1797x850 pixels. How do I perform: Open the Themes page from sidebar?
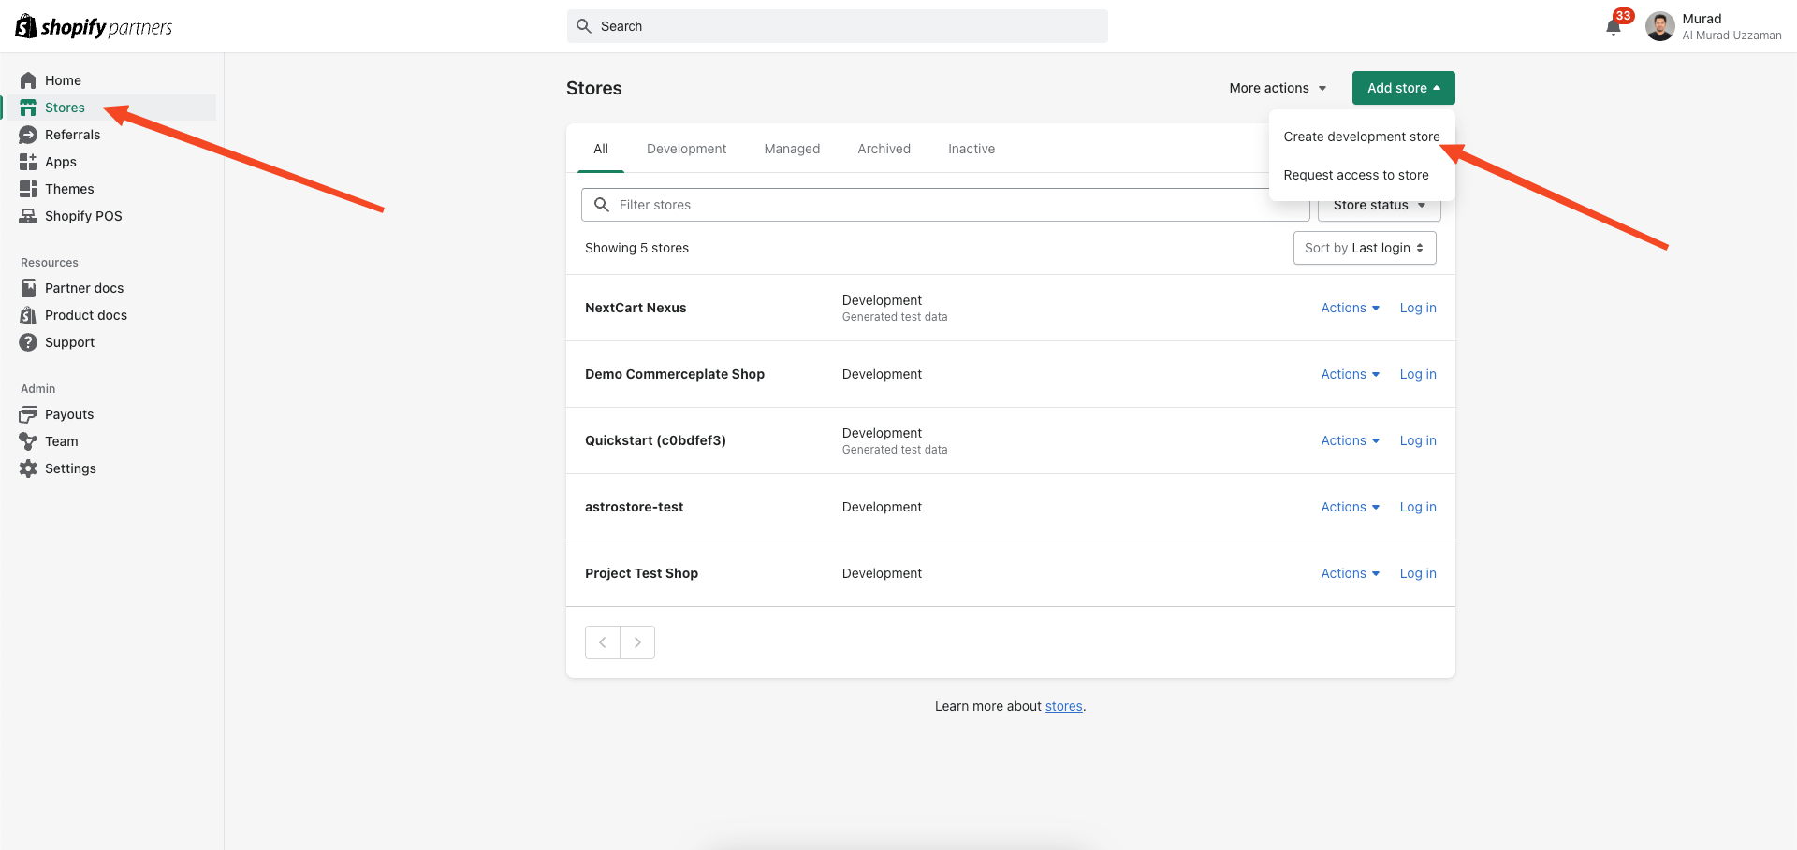pos(69,189)
